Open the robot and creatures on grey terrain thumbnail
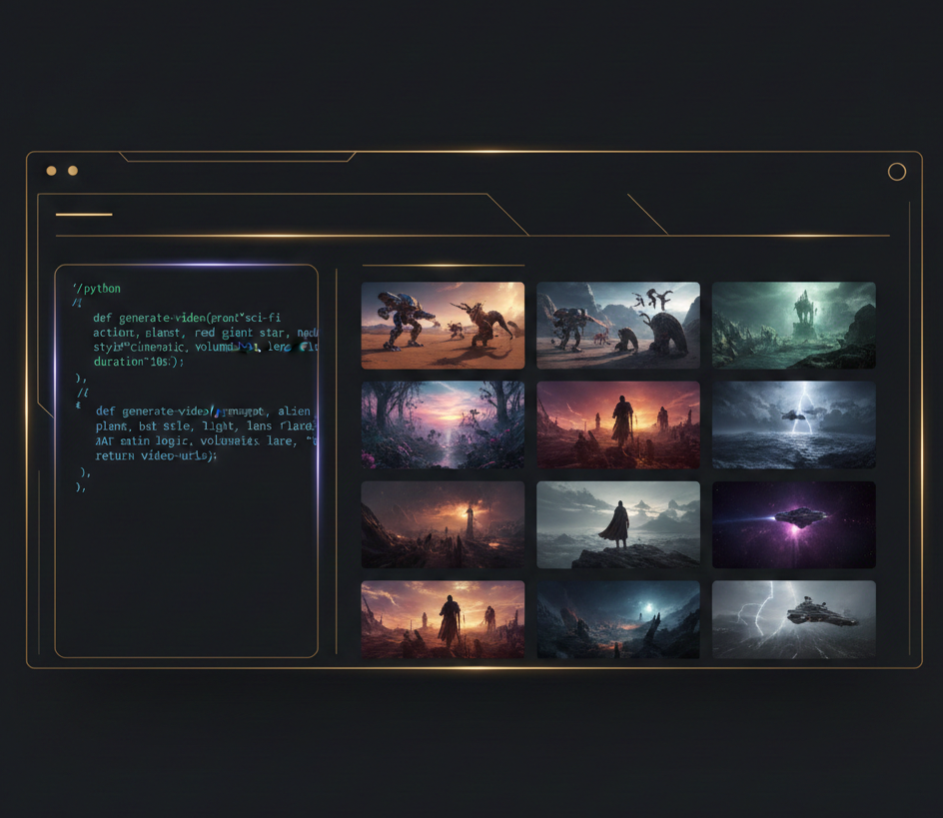This screenshot has width=943, height=818. point(618,326)
